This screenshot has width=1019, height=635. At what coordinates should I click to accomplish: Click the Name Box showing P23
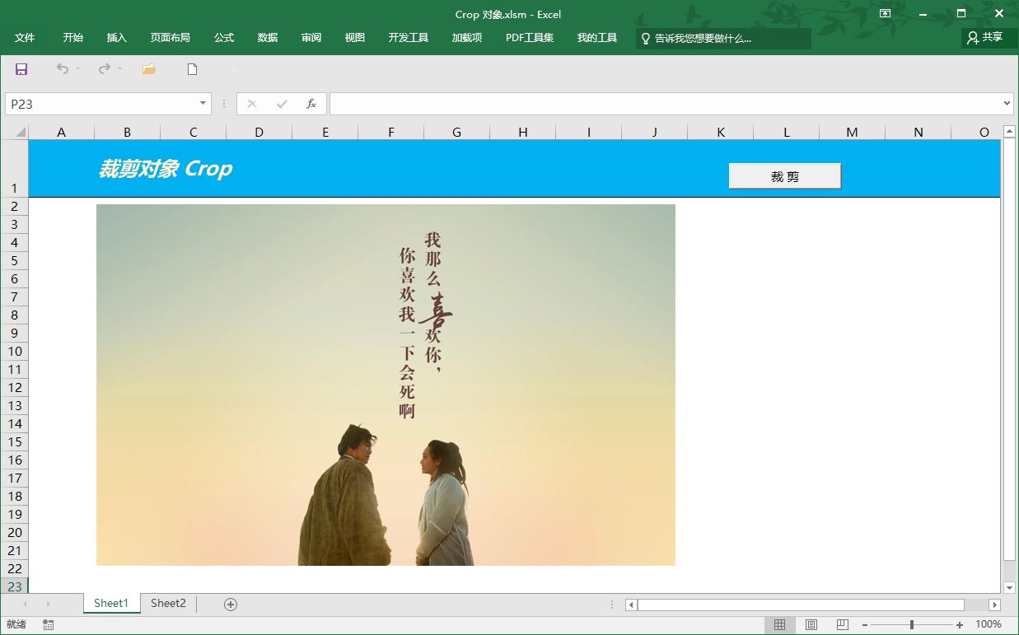coord(101,104)
